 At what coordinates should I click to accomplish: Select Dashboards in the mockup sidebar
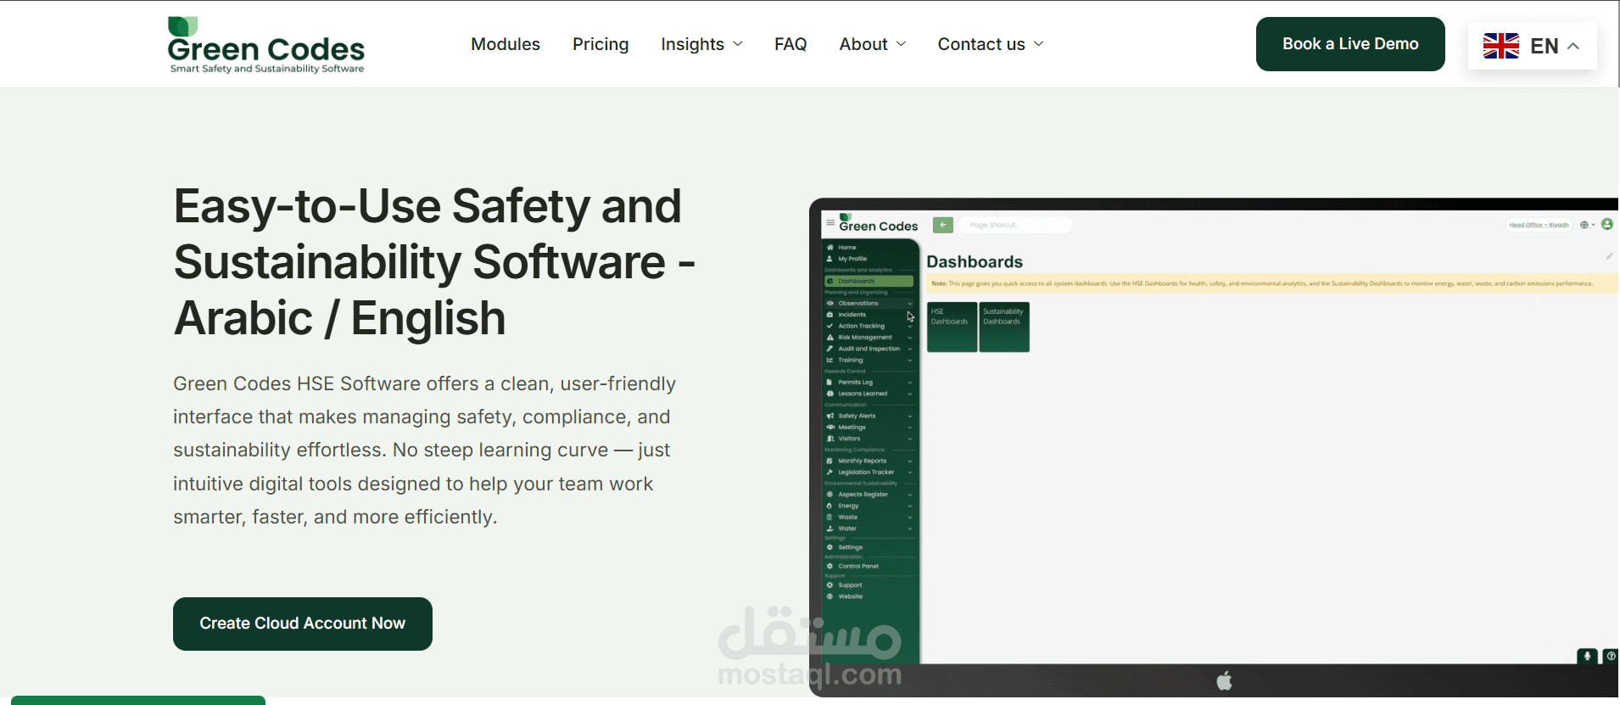869,281
